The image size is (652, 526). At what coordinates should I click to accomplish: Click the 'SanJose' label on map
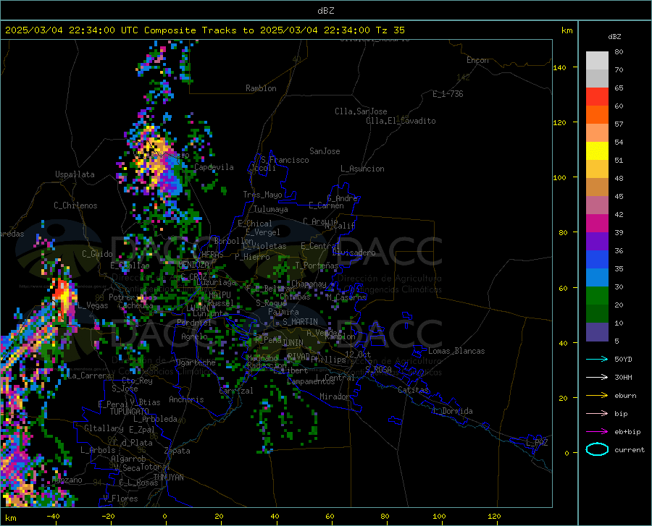[325, 151]
